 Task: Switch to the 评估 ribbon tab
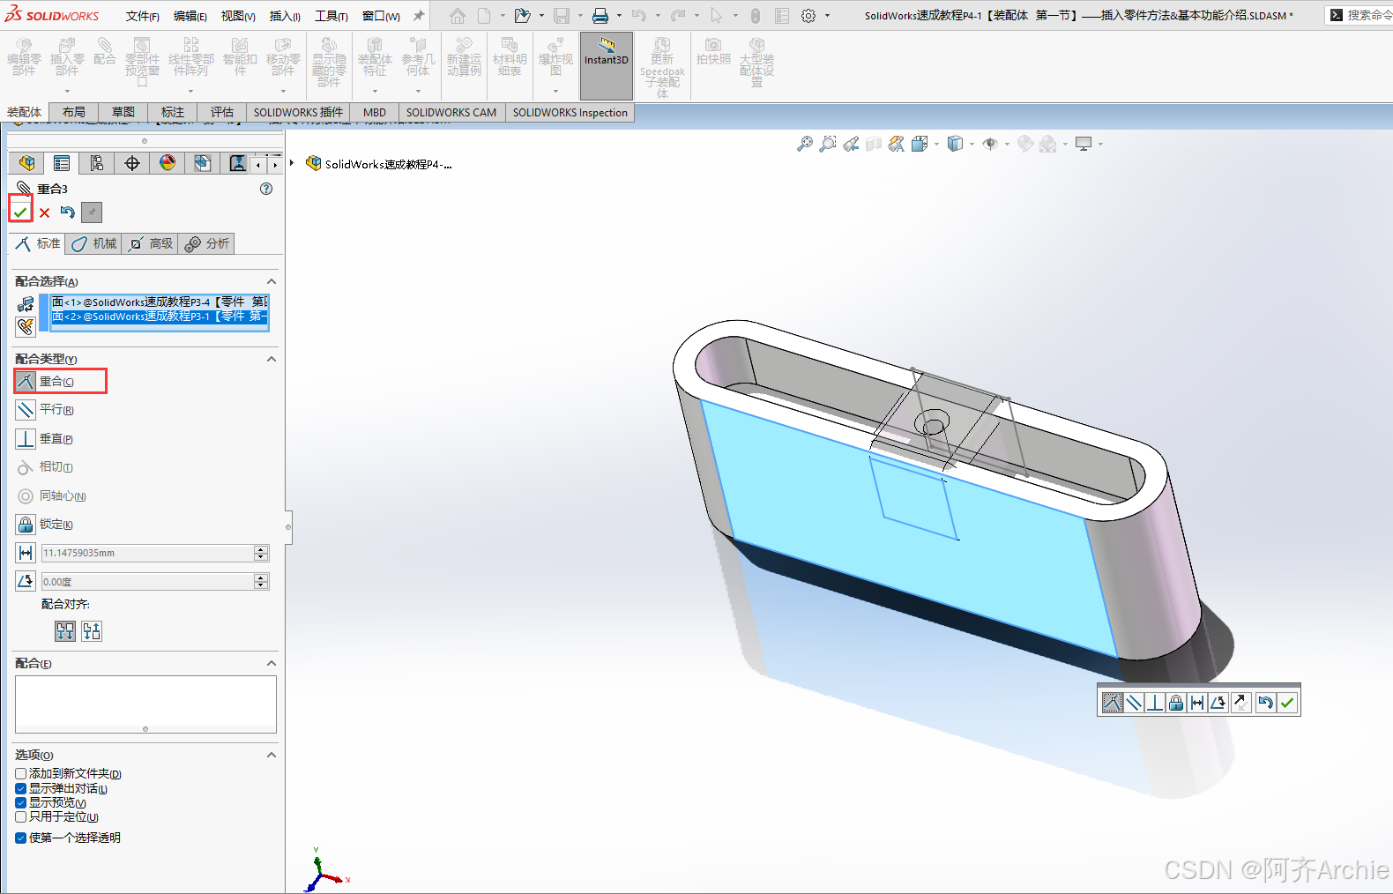[222, 112]
